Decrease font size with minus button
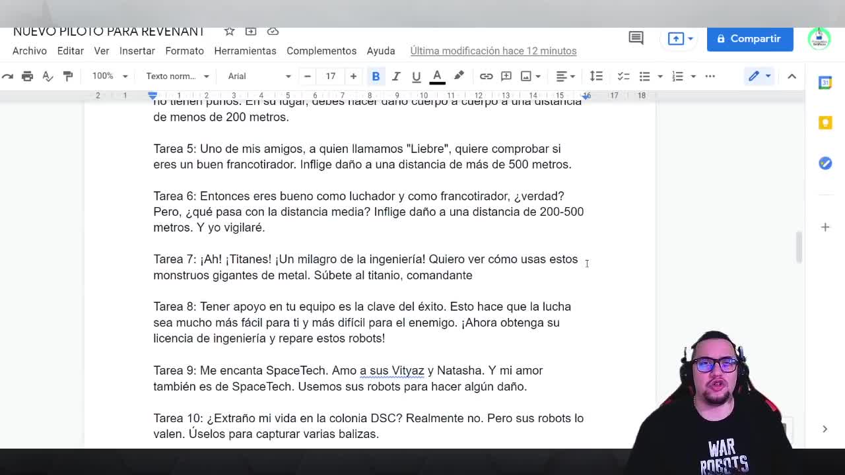Image resolution: width=845 pixels, height=475 pixels. (307, 77)
